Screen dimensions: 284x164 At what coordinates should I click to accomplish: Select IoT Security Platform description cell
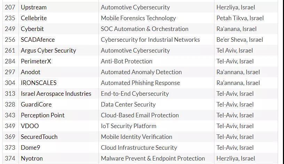pos(128,126)
